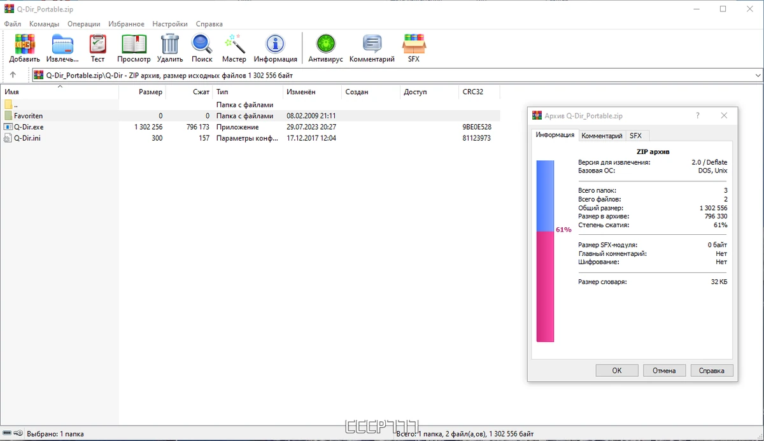The height and width of the screenshot is (441, 764).
Task: Sort by the Изменён column header
Action: pyautogui.click(x=313, y=92)
